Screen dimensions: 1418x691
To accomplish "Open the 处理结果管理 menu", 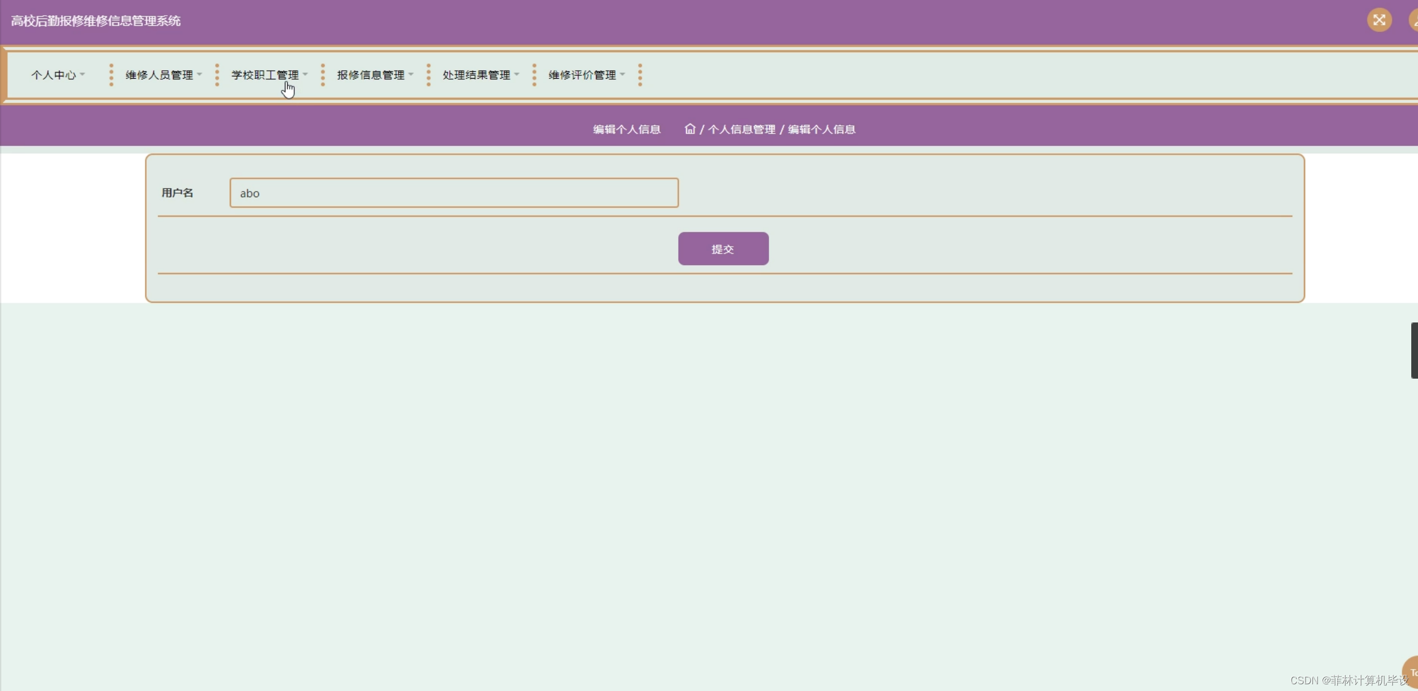I will pyautogui.click(x=476, y=75).
